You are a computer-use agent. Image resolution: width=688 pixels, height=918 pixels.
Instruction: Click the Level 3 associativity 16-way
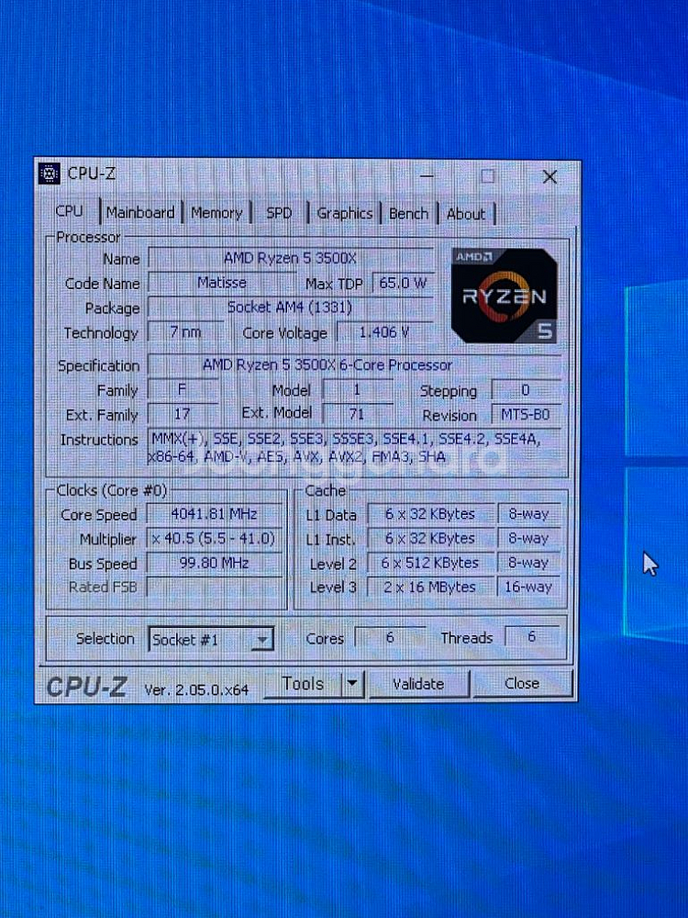529,587
